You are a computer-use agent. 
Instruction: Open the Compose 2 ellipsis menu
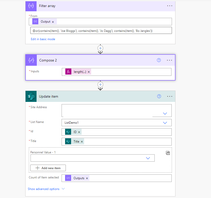pos(169,60)
